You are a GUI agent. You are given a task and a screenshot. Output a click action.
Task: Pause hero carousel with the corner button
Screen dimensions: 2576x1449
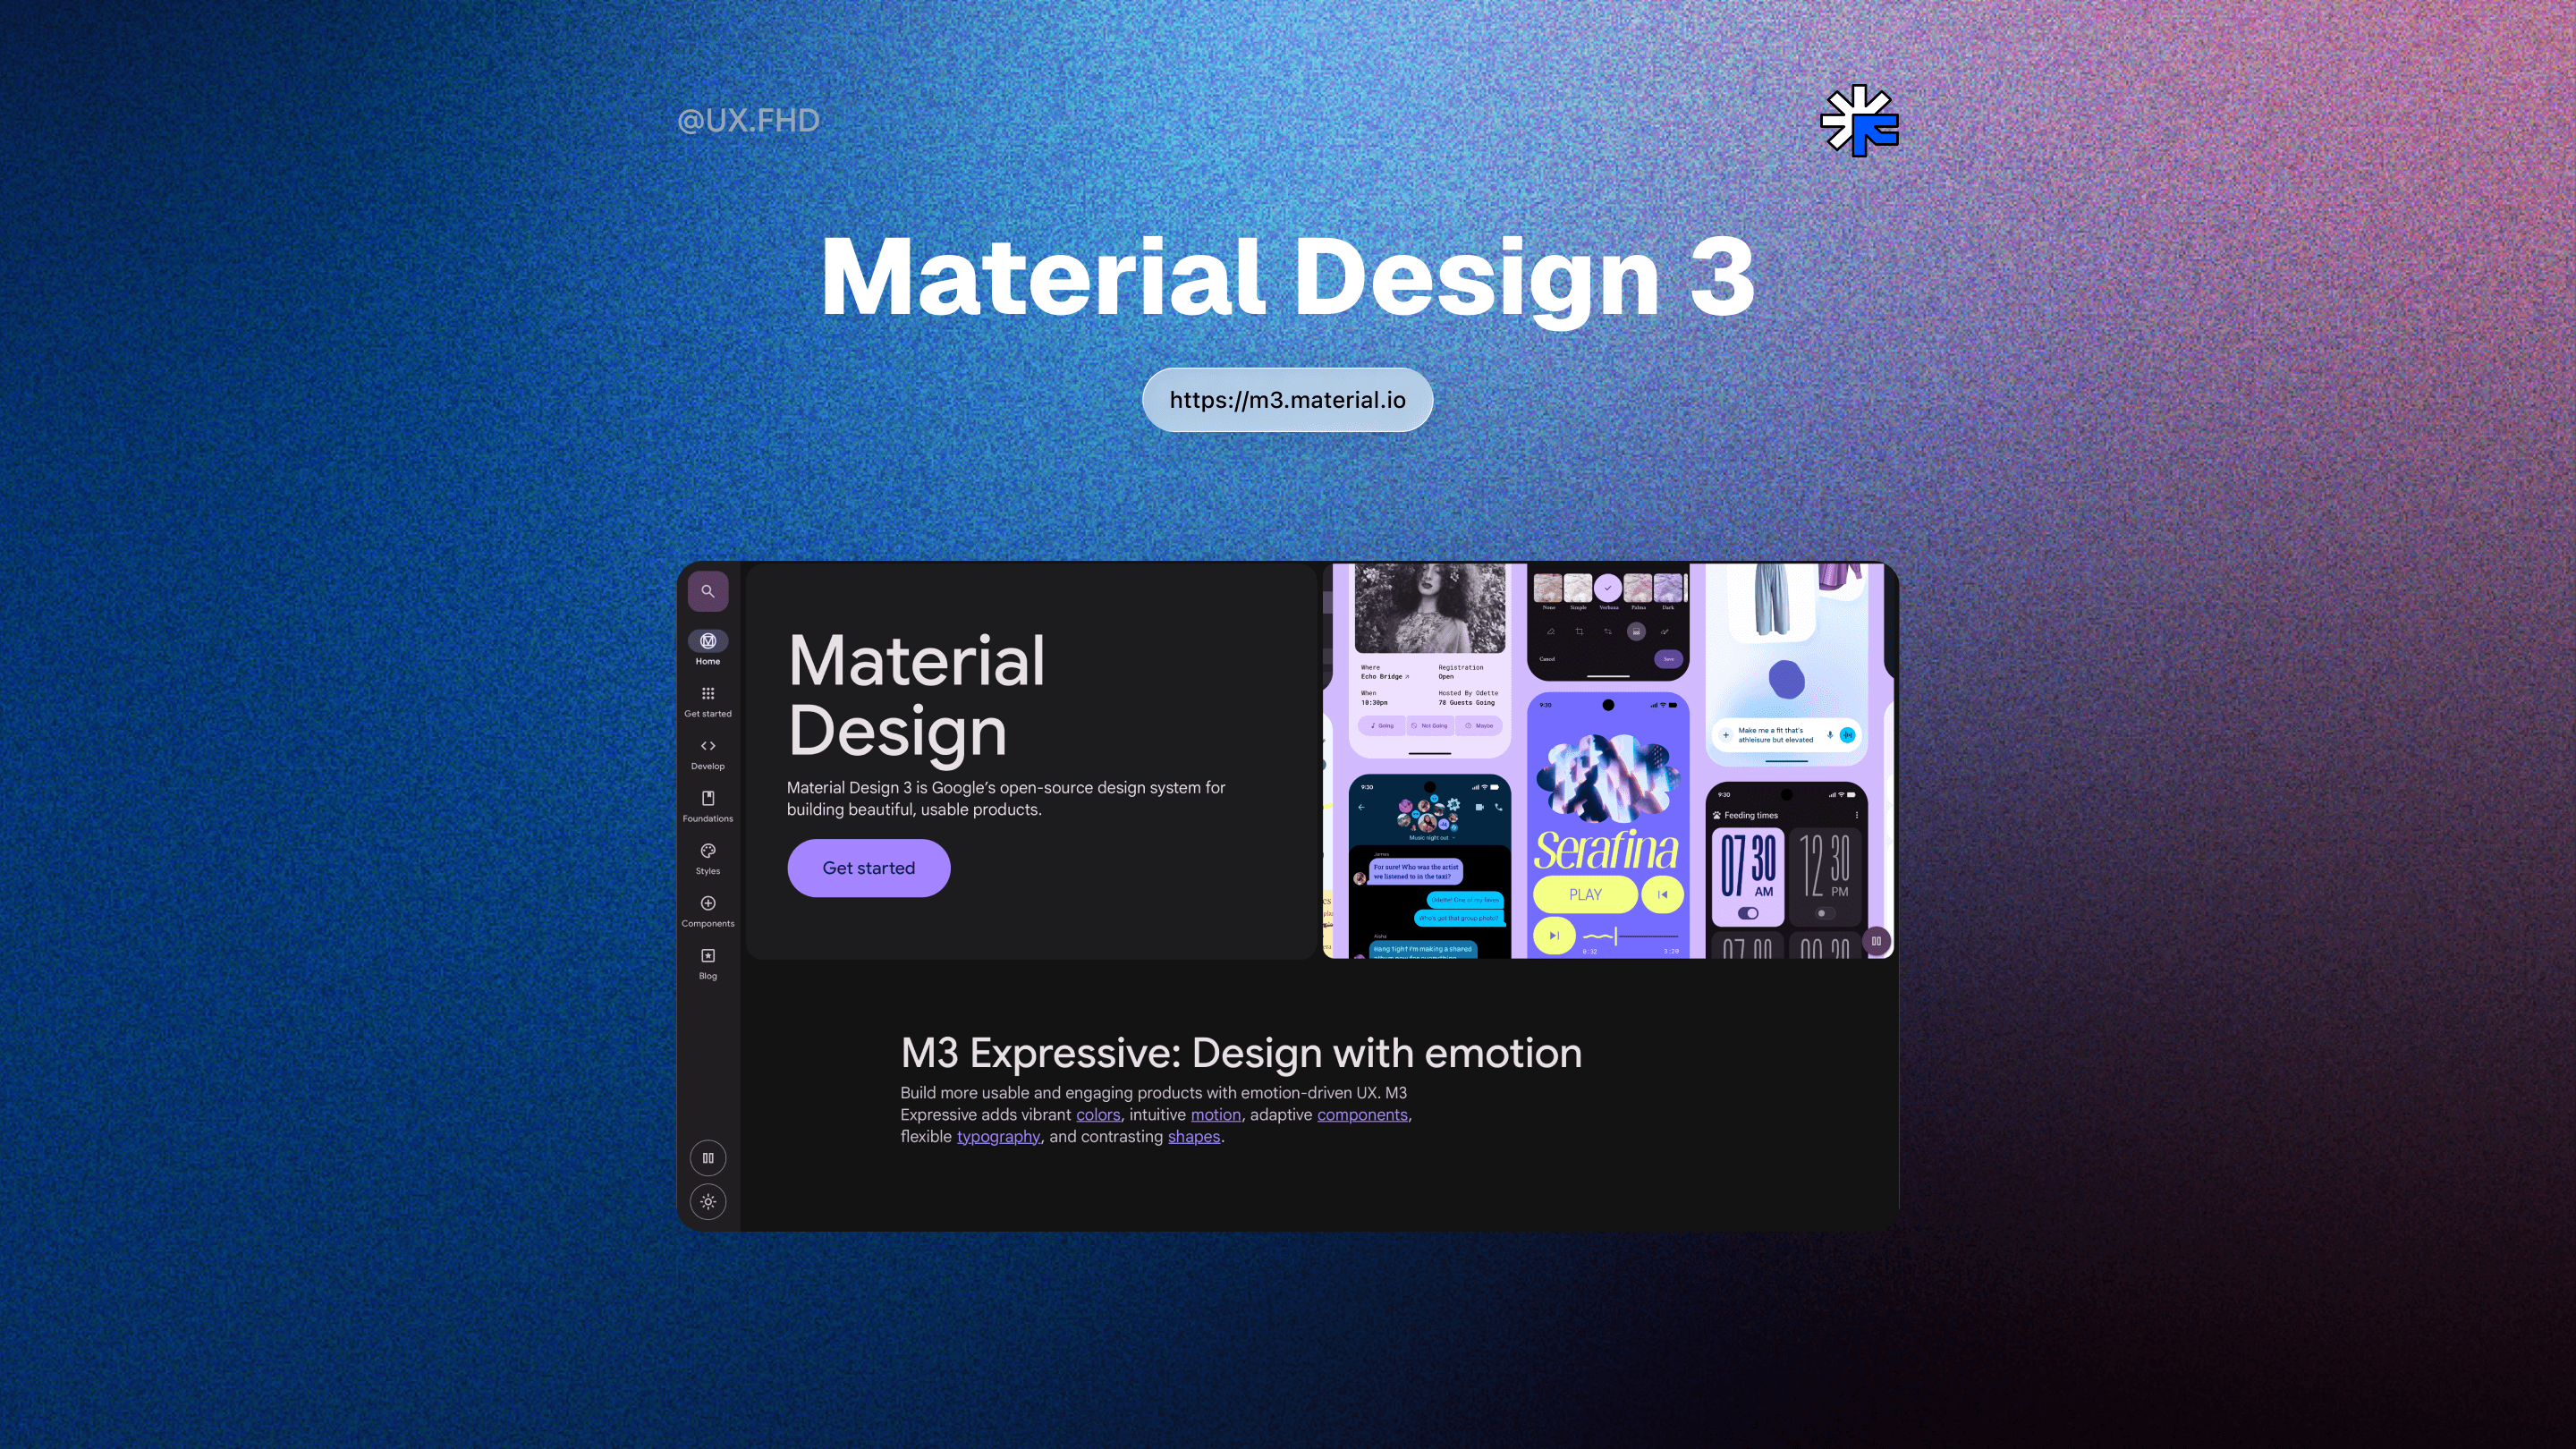(x=1876, y=941)
